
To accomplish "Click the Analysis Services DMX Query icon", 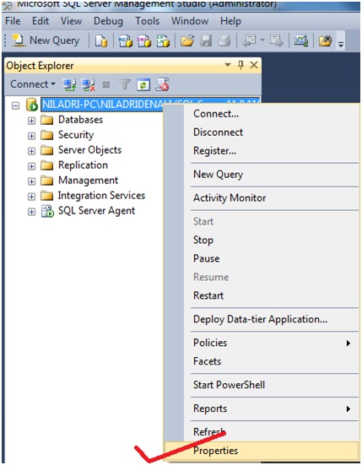I will tap(143, 41).
